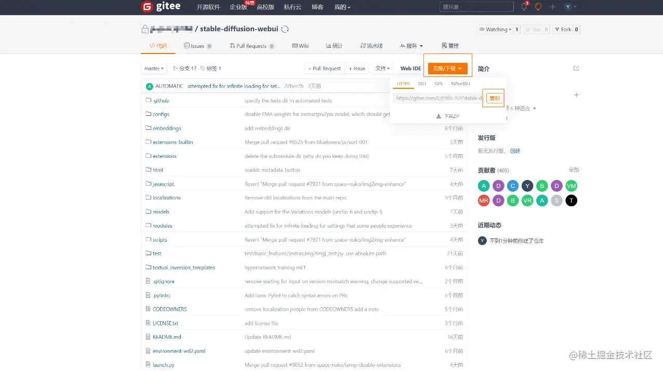This screenshot has height=371, width=663.
Task: Open the notifications bell icon
Action: click(x=524, y=7)
